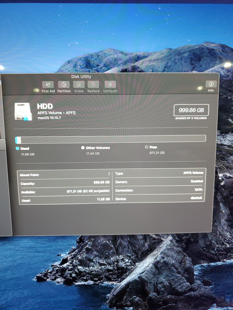Click the macOS 10.15.7 version text
The width and height of the screenshot is (233, 310).
pyautogui.click(x=49, y=118)
